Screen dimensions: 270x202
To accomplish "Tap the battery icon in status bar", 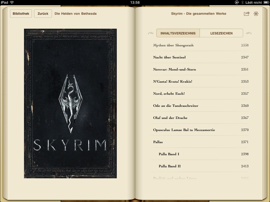I will pos(266,2).
